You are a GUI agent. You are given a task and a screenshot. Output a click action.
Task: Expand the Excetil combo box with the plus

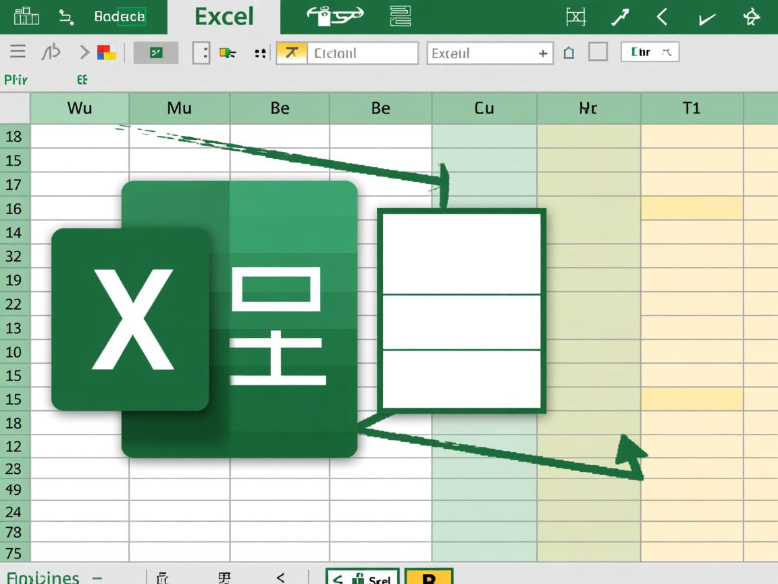[542, 53]
